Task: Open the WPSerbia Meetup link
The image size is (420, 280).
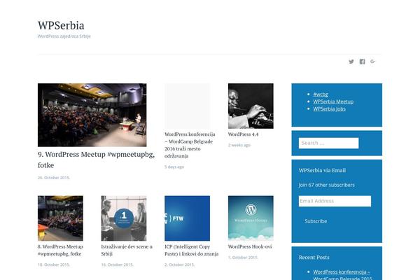Action: click(x=333, y=101)
